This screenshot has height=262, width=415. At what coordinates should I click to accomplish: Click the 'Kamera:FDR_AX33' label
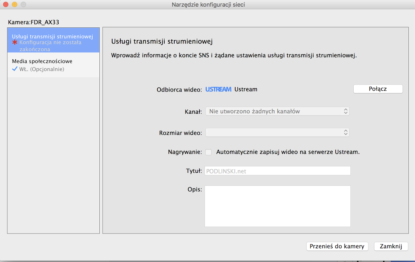pos(34,22)
